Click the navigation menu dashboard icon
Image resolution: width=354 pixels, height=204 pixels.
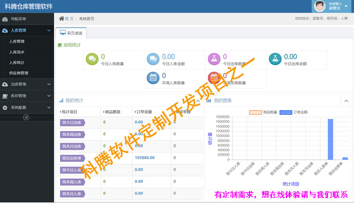[x=5, y=19]
